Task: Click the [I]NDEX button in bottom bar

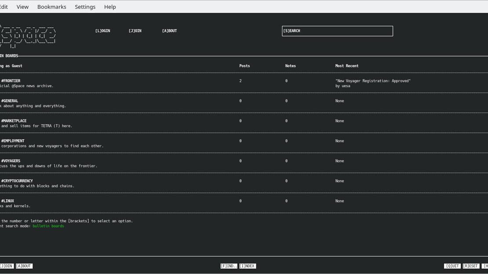Action: click(x=248, y=266)
